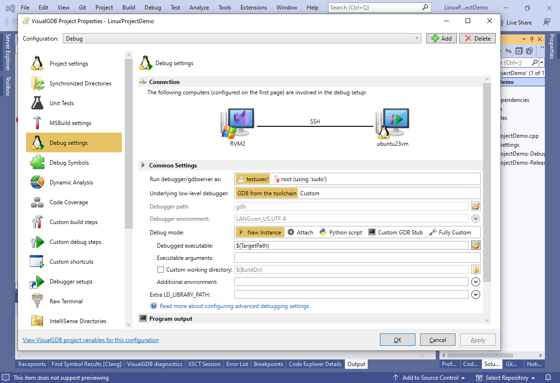Click the Debugged executable input field
The image size is (560, 383).
[x=352, y=245]
